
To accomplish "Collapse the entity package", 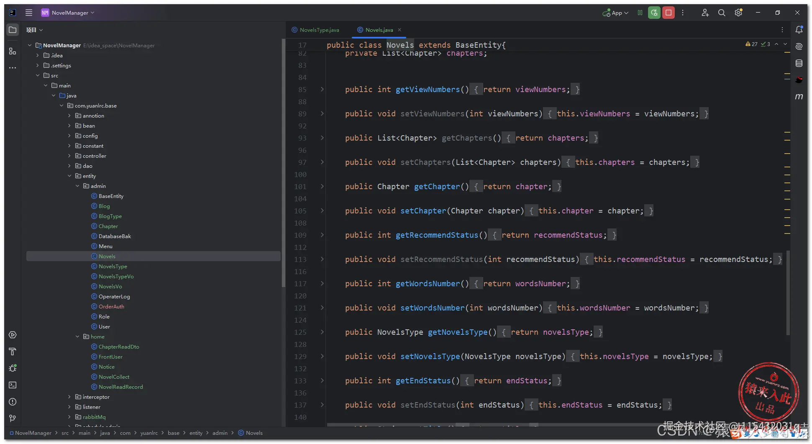I will [x=69, y=176].
